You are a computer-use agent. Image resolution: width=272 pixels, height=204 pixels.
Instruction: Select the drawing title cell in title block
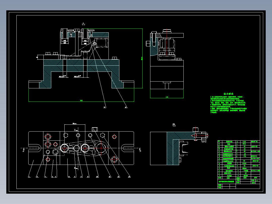[x=226, y=182]
